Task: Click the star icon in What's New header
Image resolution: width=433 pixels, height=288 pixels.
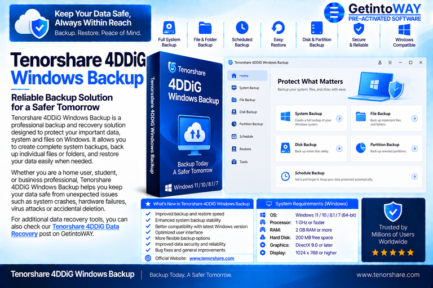Action: (148, 204)
